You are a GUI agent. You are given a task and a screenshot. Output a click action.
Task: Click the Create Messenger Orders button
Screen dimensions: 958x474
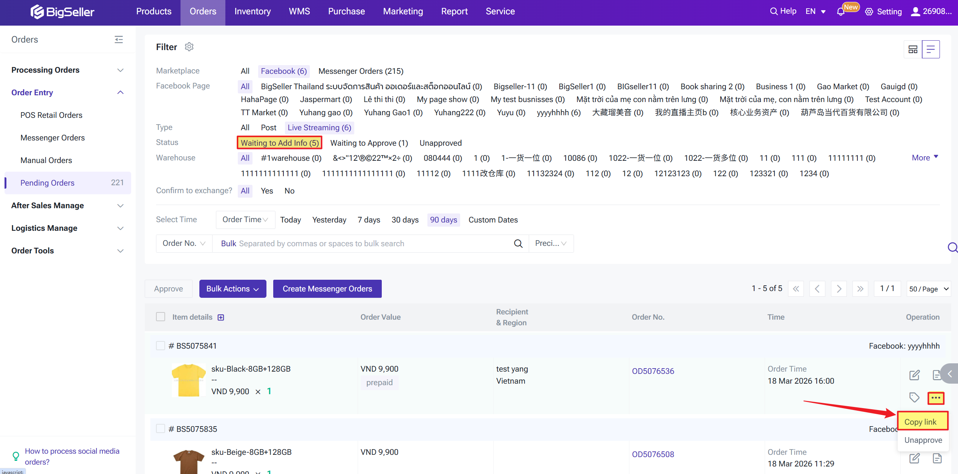pyautogui.click(x=327, y=289)
